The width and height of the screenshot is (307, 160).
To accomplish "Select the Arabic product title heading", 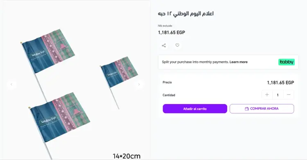I will [x=185, y=13].
